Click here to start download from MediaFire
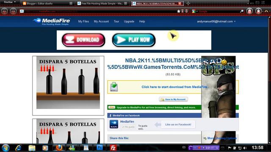 174,87
